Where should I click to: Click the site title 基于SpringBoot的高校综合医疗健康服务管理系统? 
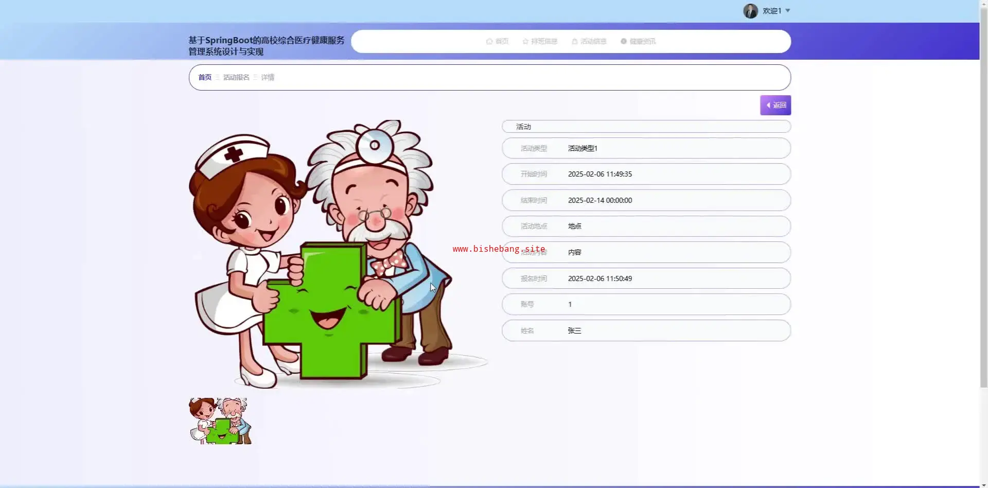tap(266, 46)
